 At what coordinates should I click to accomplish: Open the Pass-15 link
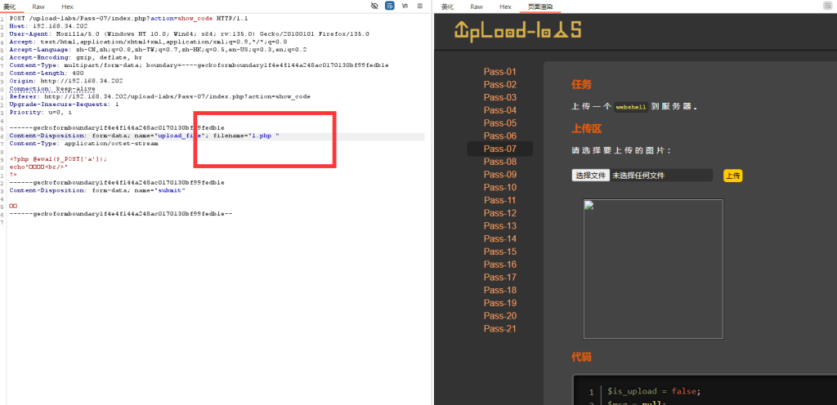pyautogui.click(x=499, y=251)
